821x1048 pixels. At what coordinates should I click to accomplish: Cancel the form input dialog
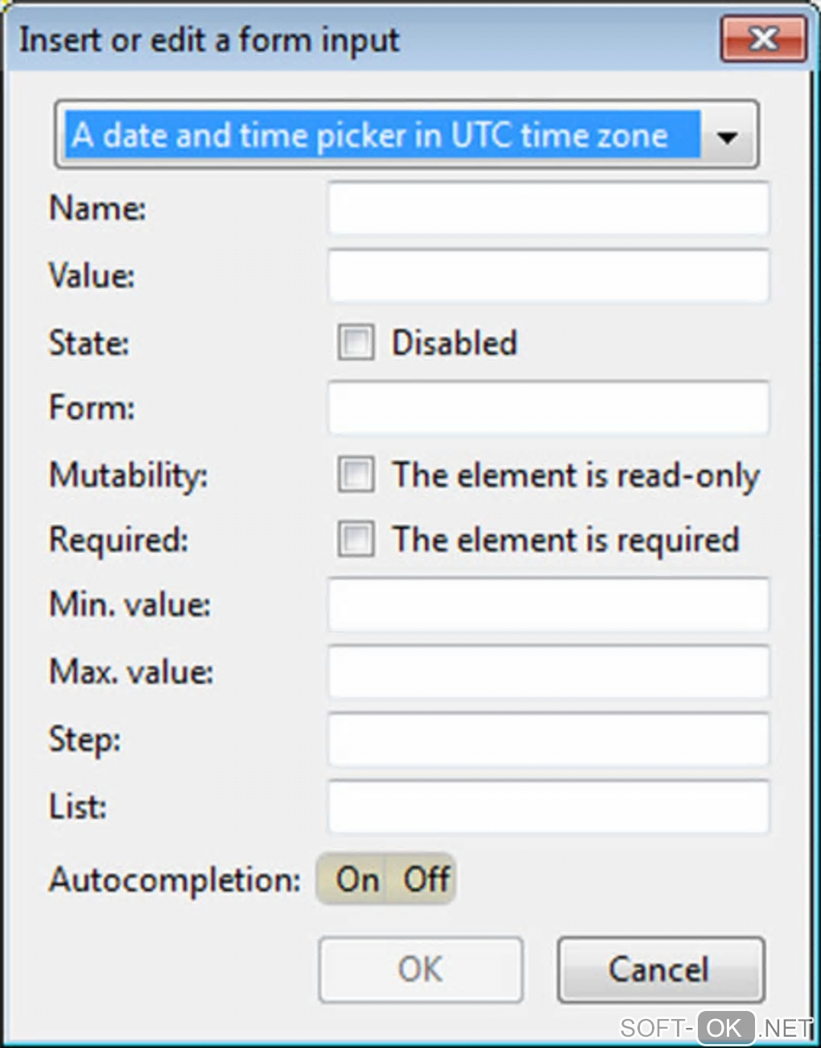pyautogui.click(x=660, y=969)
